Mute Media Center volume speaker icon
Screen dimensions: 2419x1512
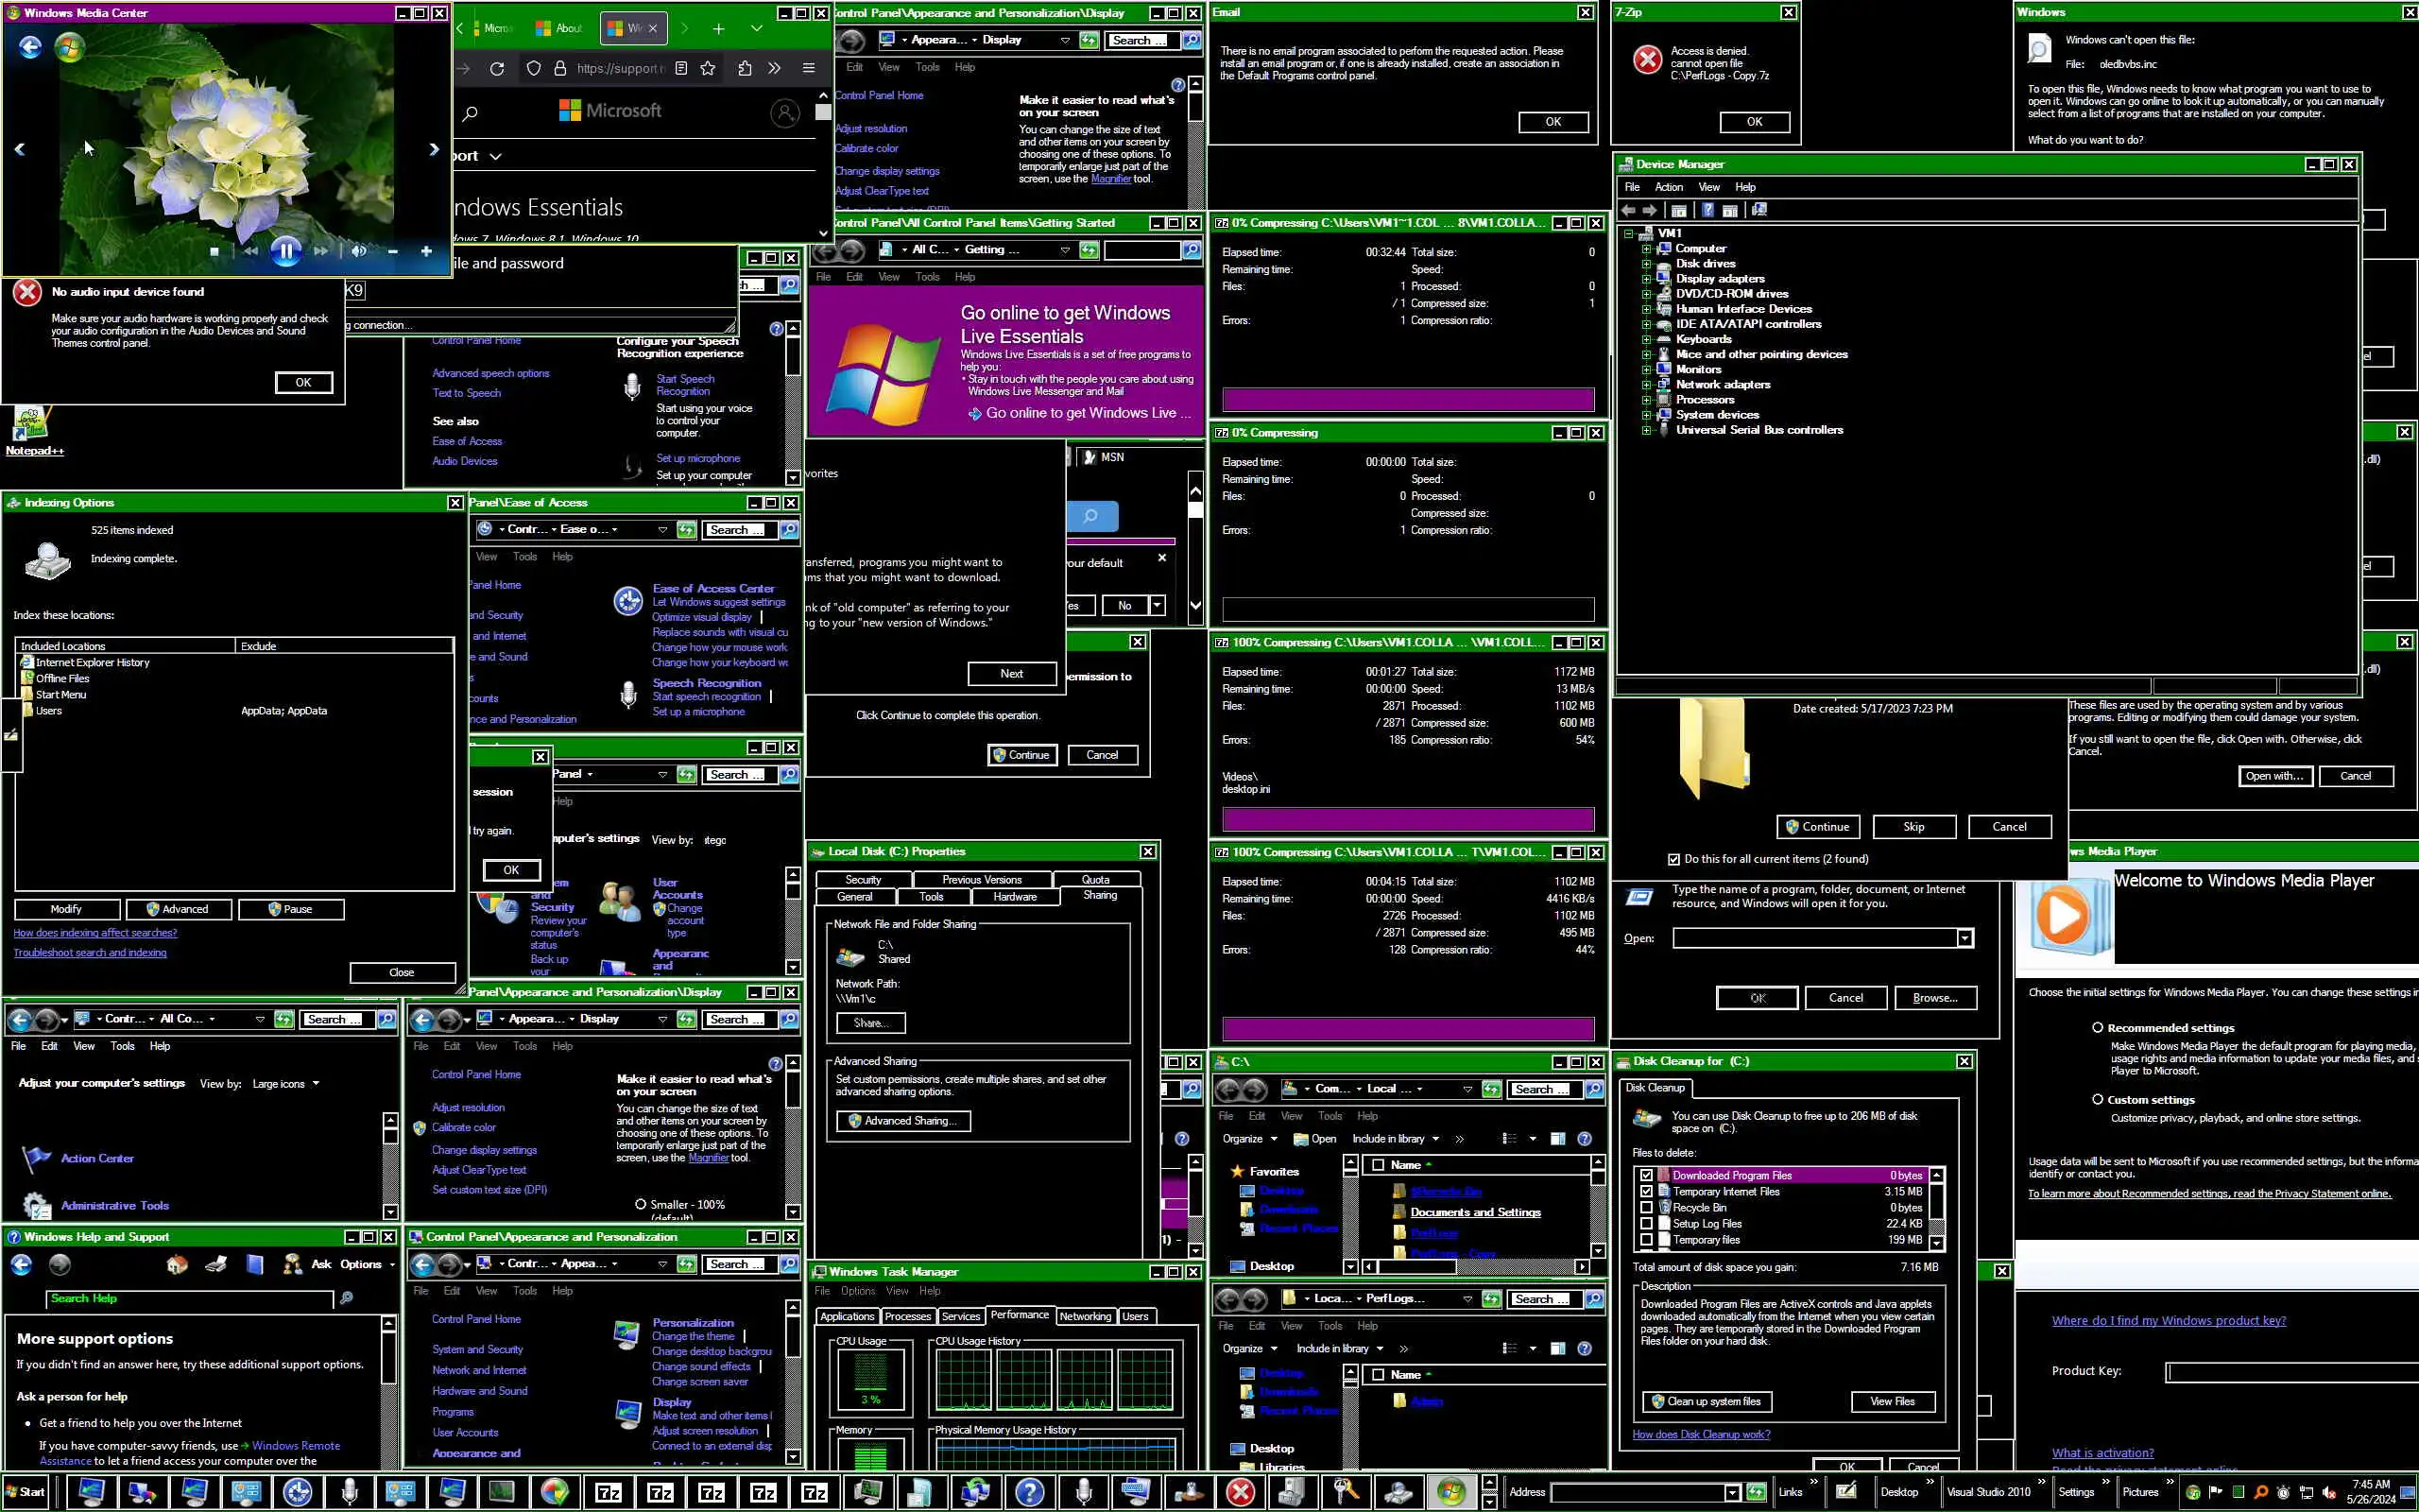click(x=358, y=251)
